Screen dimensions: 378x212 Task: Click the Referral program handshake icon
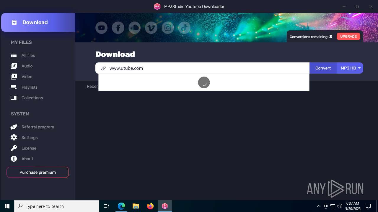pyautogui.click(x=14, y=127)
